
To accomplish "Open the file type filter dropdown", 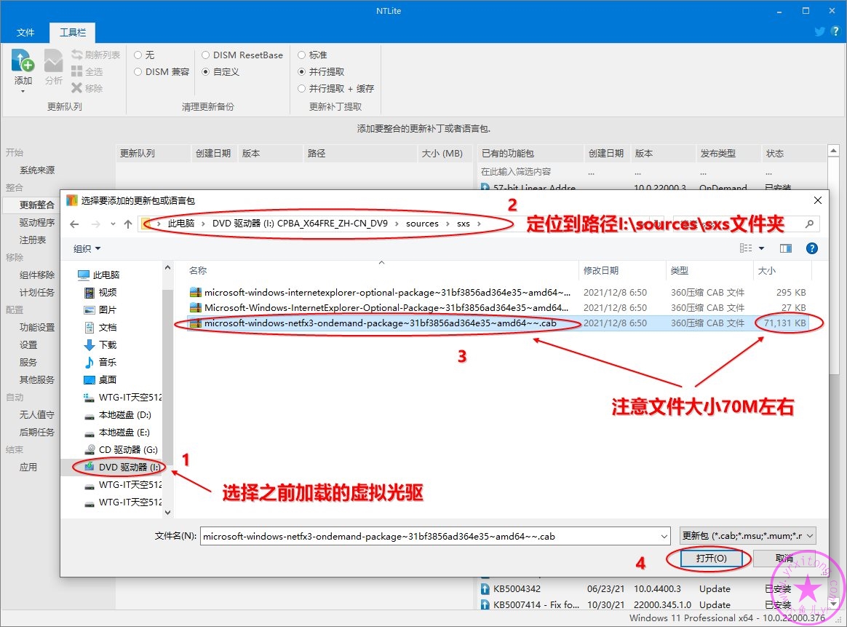I will [747, 536].
